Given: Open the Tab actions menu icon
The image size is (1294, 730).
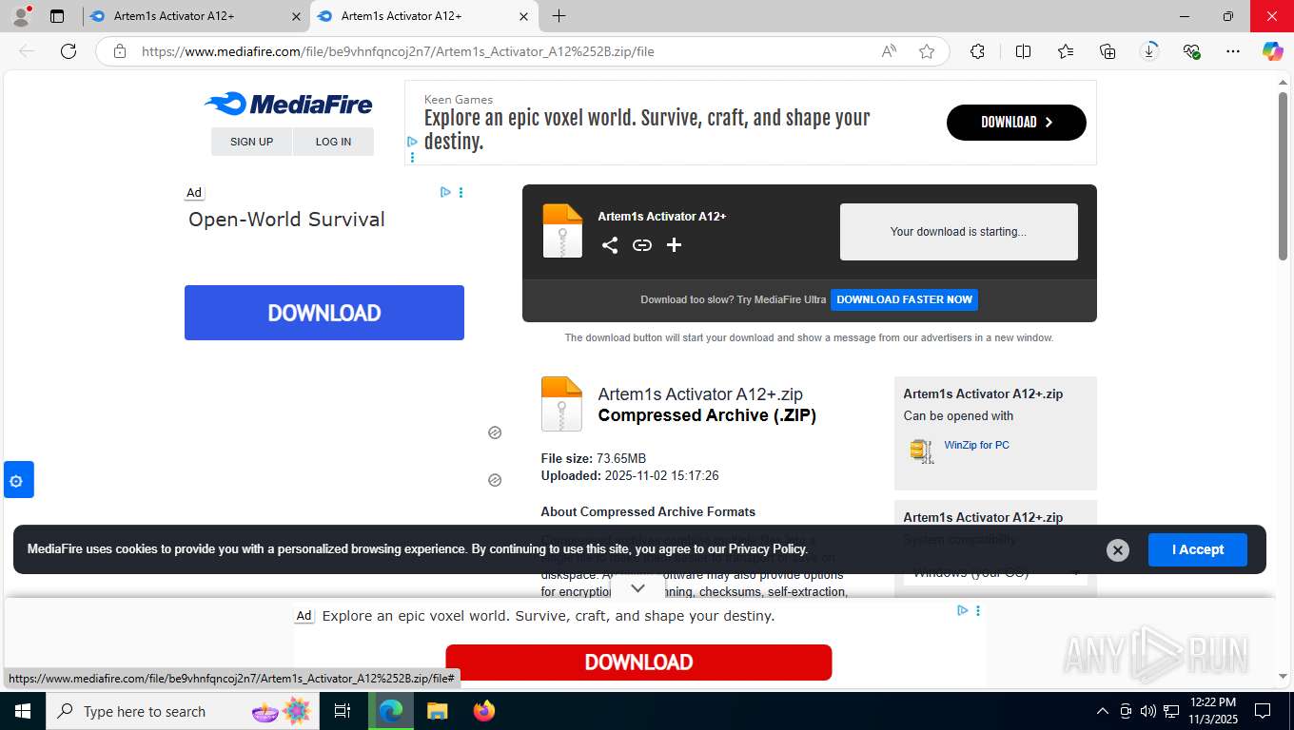Looking at the screenshot, I should (x=57, y=16).
